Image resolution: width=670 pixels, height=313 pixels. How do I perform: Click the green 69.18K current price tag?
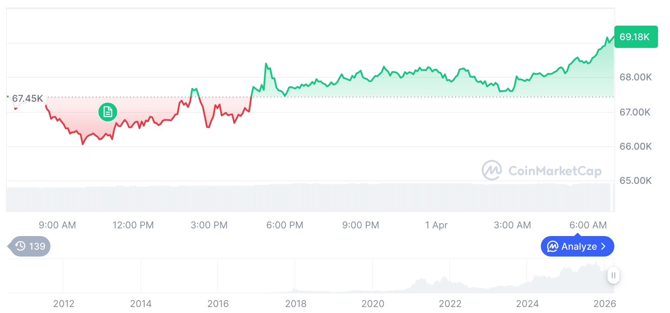coord(635,37)
